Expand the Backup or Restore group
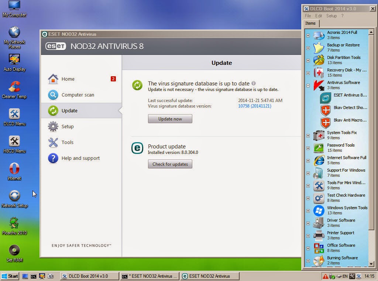Viewport: 378px width, 281px height. point(308,48)
